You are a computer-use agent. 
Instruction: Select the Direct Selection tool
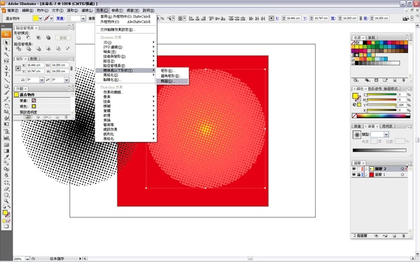[6, 49]
